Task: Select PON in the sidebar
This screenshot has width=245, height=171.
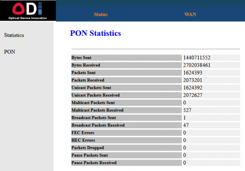Action: coord(9,52)
